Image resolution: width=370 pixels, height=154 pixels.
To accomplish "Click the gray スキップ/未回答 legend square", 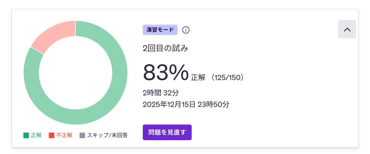I will [82, 135].
